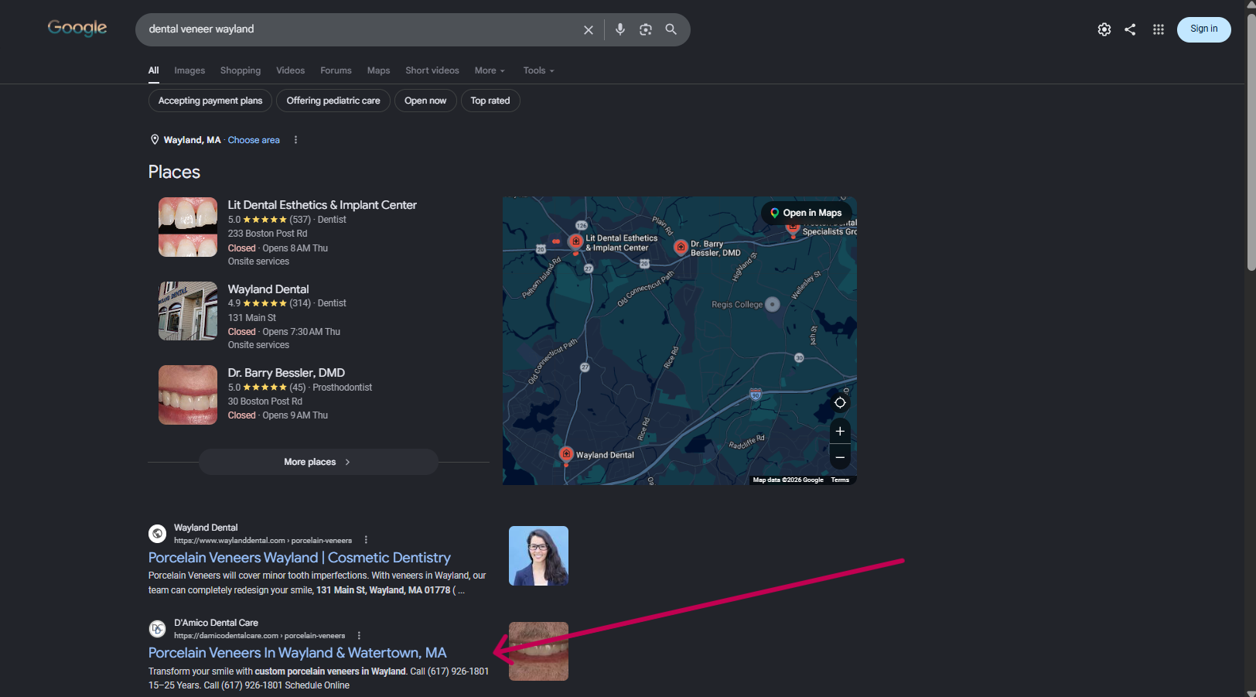Open Lit Dental Esthetics & Implant Center listing
Screen dimensions: 1256x697
tap(323, 205)
